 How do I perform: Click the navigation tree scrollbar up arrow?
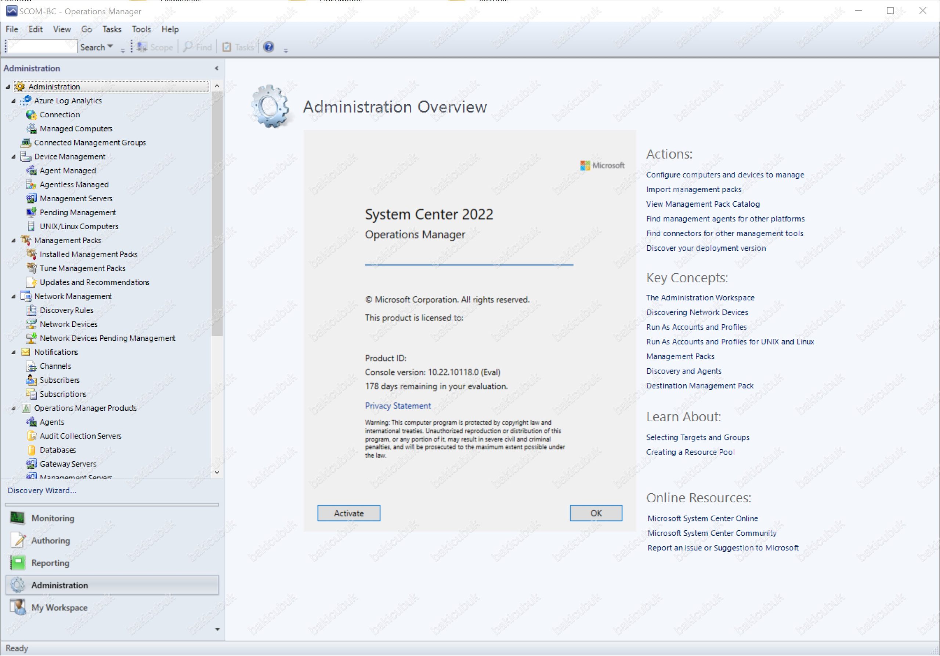pyautogui.click(x=217, y=86)
